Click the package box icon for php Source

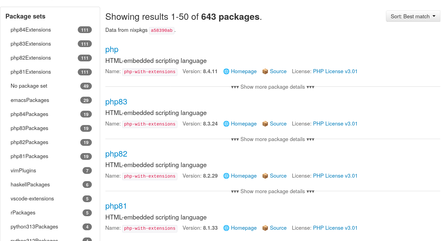pyautogui.click(x=265, y=71)
